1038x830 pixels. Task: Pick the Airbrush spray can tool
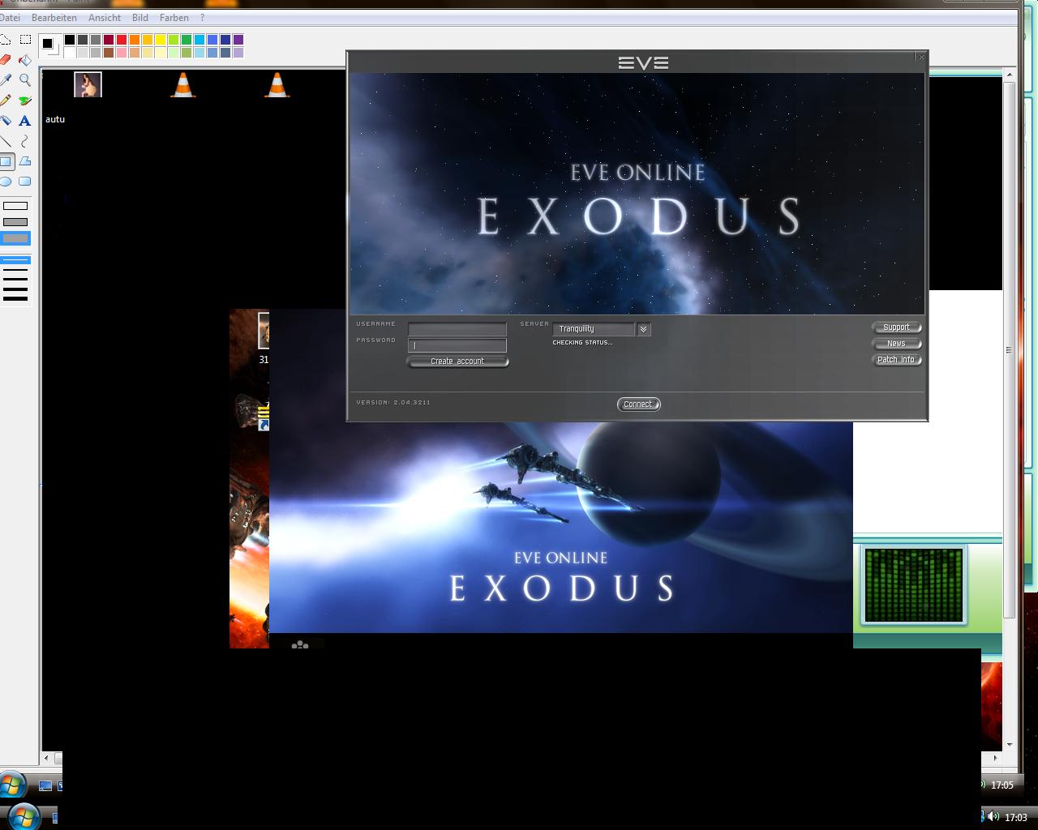(6, 120)
